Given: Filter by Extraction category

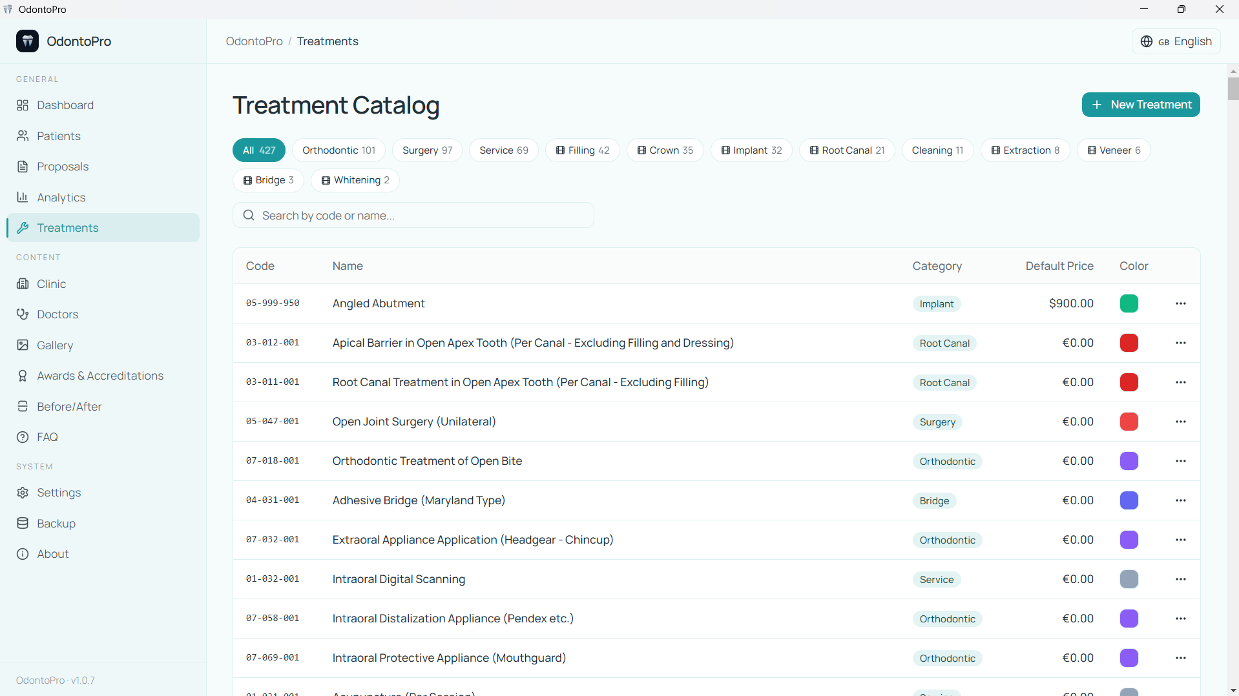Looking at the screenshot, I should [x=1025, y=150].
